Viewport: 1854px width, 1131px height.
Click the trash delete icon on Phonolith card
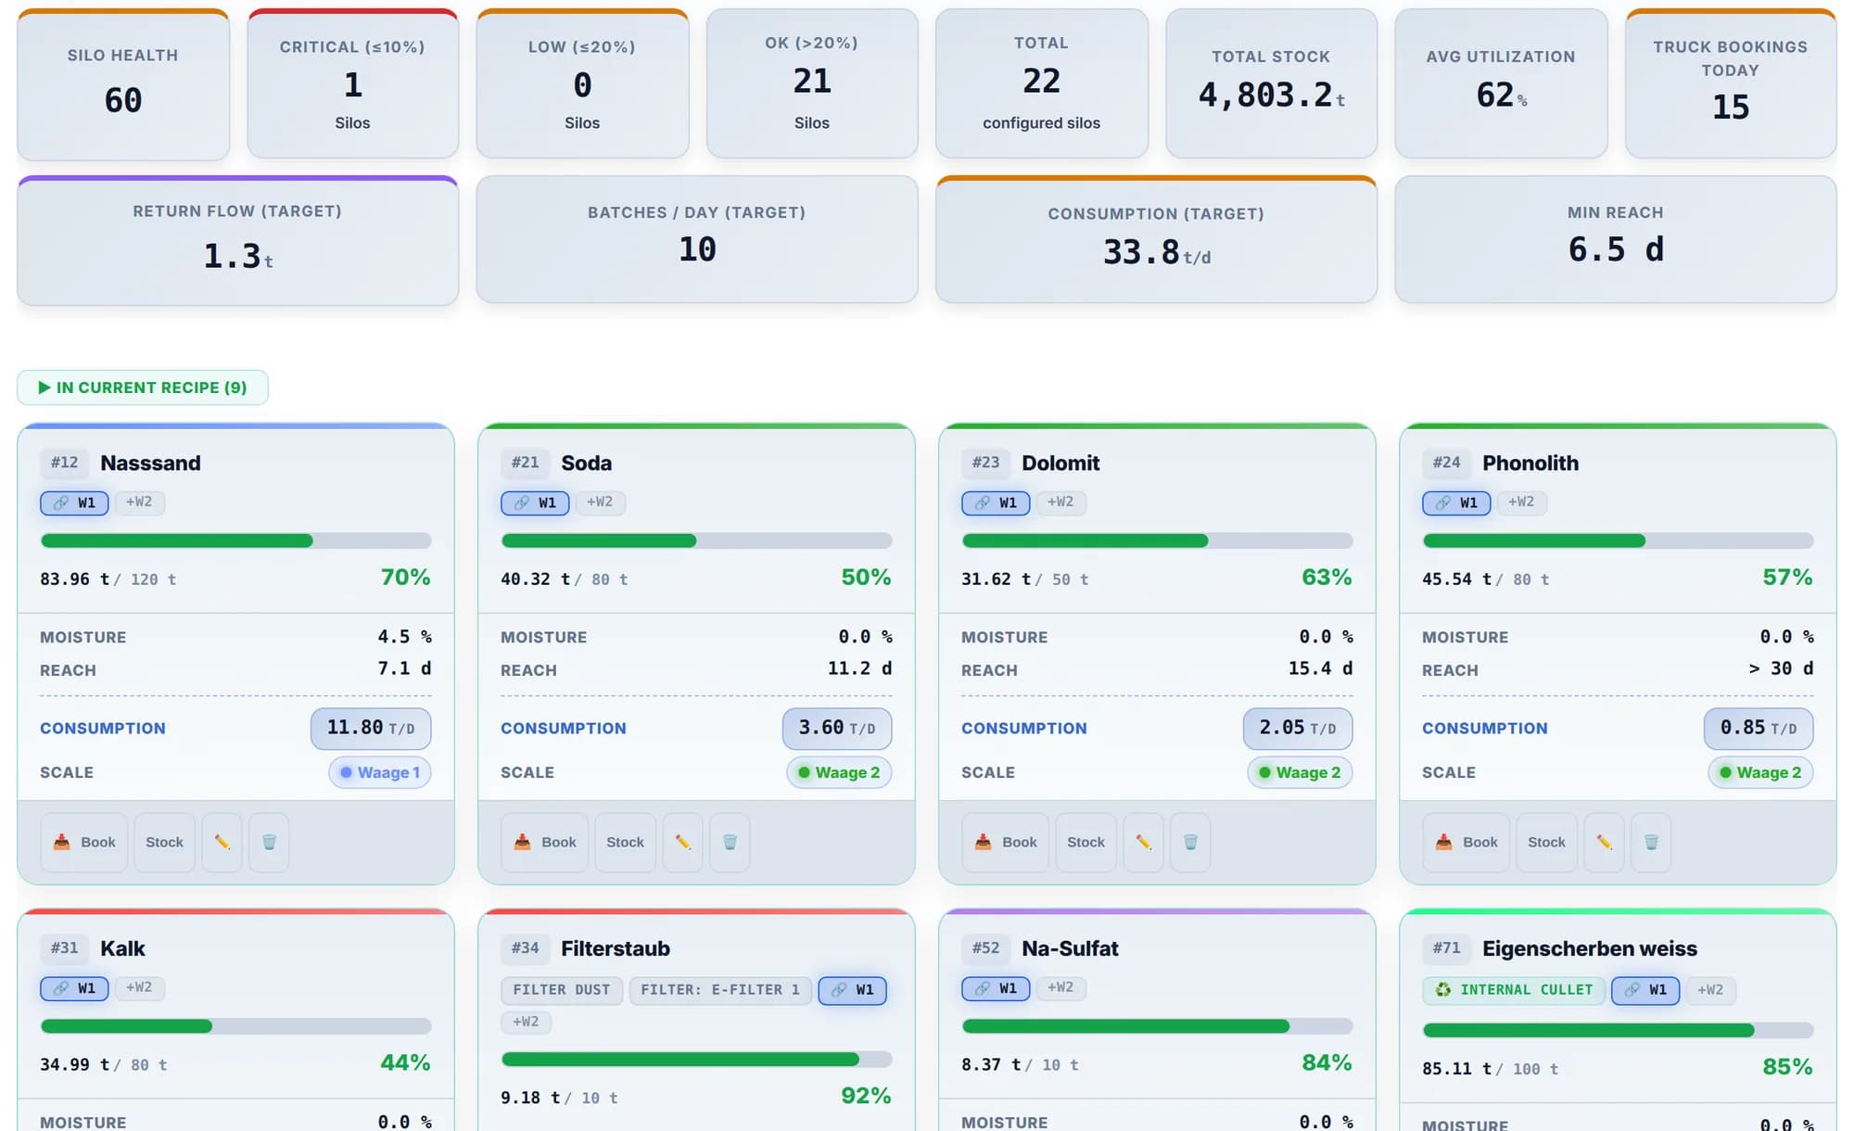[1651, 842]
